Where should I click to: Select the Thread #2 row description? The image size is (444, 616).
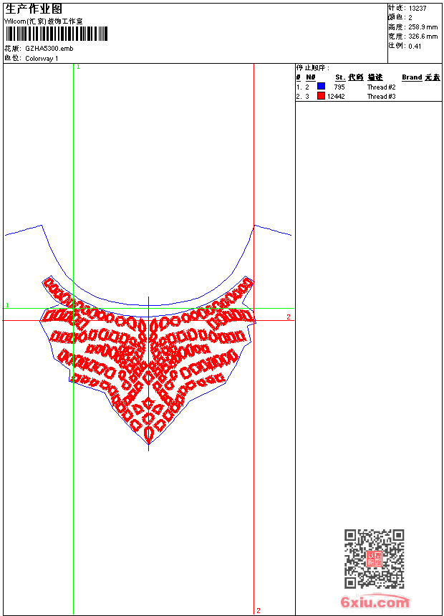(x=381, y=87)
